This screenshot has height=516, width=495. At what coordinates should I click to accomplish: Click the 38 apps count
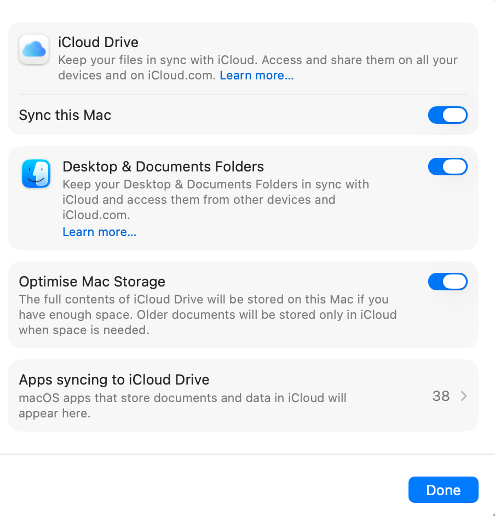441,396
